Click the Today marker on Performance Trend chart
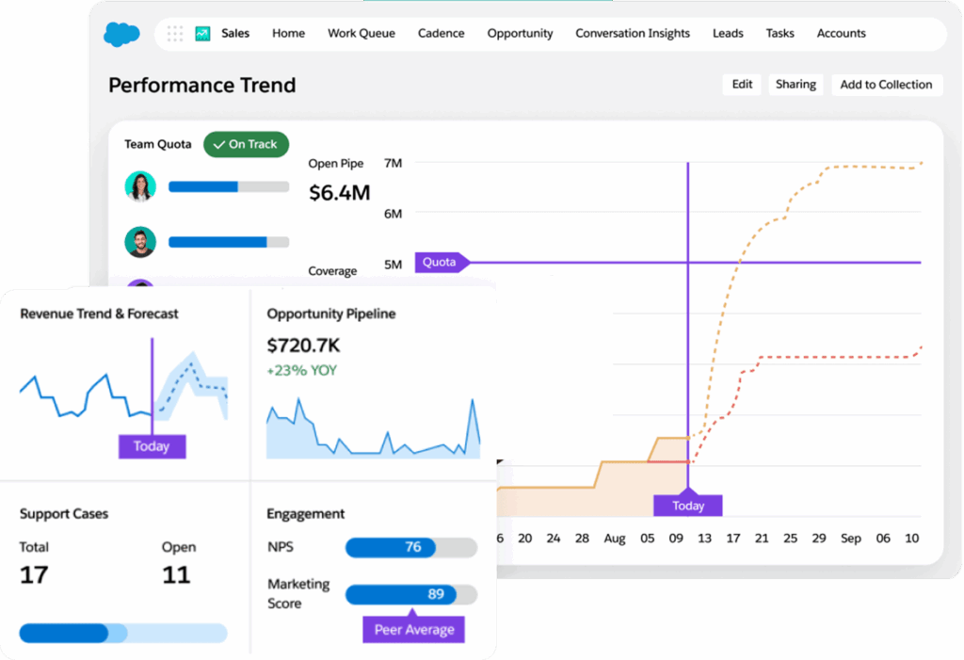This screenshot has width=964, height=660. (688, 505)
